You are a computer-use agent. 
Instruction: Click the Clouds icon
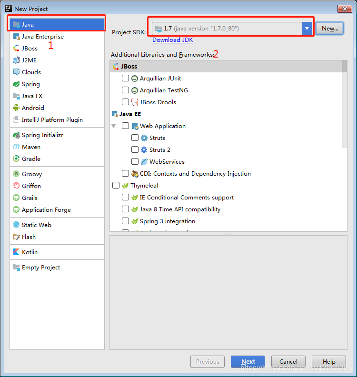(16, 72)
